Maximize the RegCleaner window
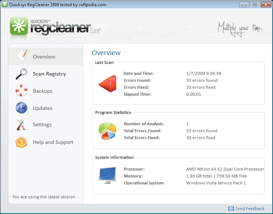This screenshot has width=273, height=214. click(255, 4)
